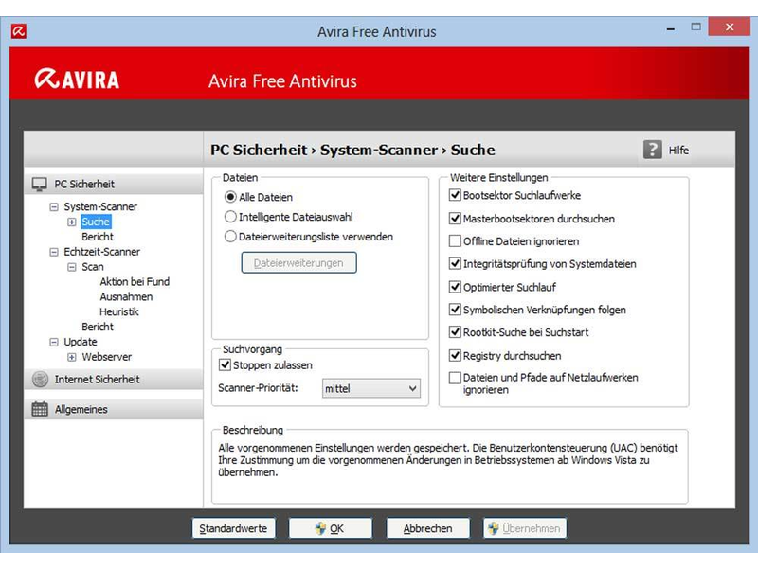758x568 pixels.
Task: Collapse the System-Scanner tree node
Action: (54, 206)
